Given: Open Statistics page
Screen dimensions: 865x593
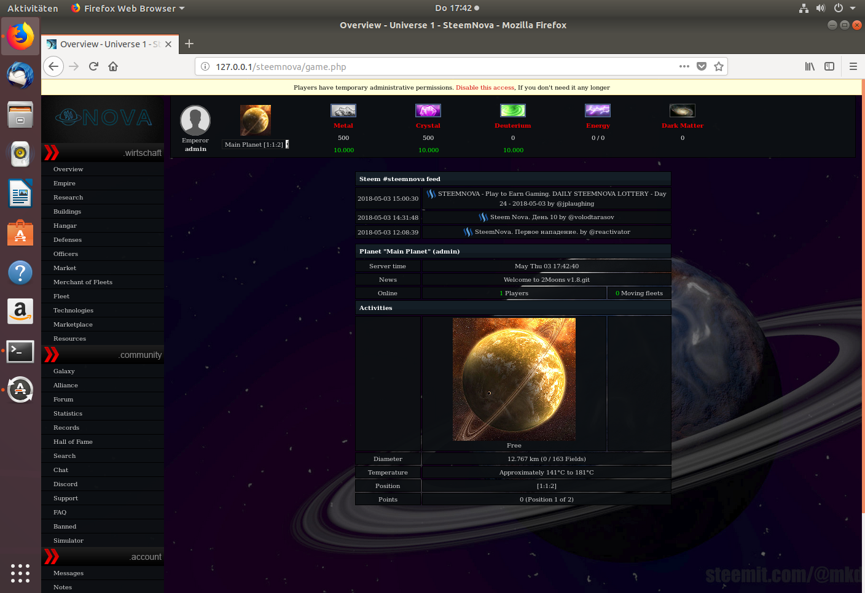Looking at the screenshot, I should tap(68, 413).
